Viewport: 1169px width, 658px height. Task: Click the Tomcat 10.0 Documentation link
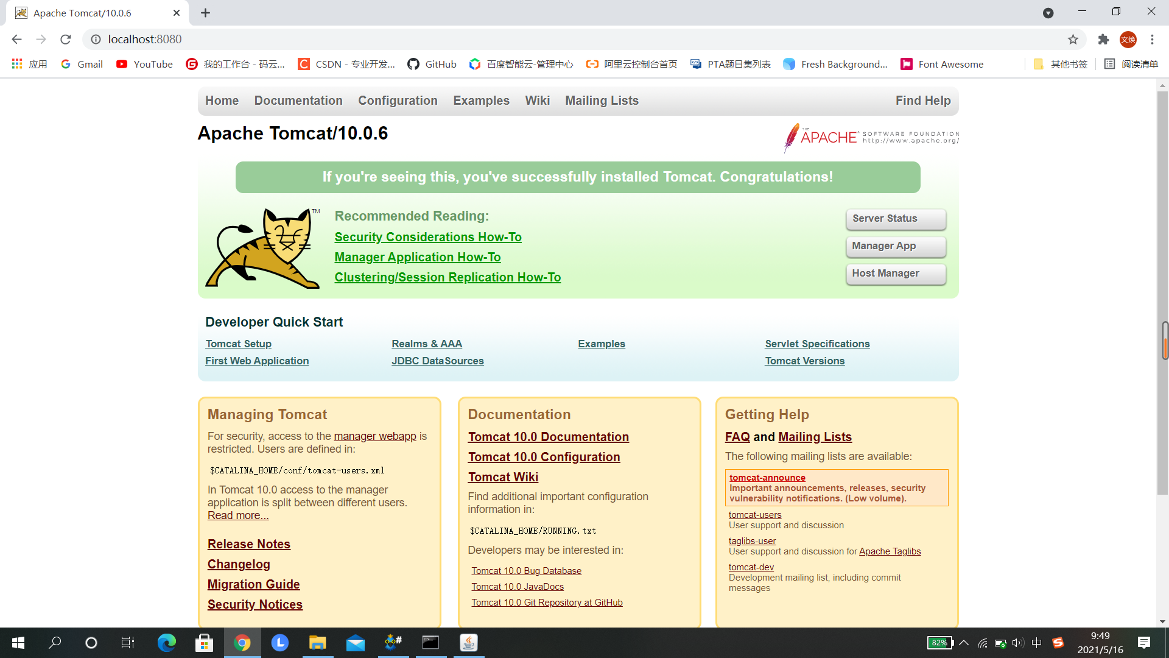coord(549,436)
